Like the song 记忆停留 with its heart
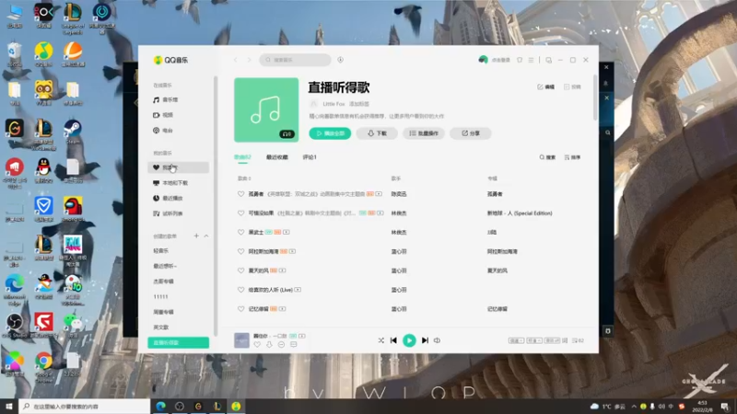Image resolution: width=737 pixels, height=414 pixels. pyautogui.click(x=240, y=309)
